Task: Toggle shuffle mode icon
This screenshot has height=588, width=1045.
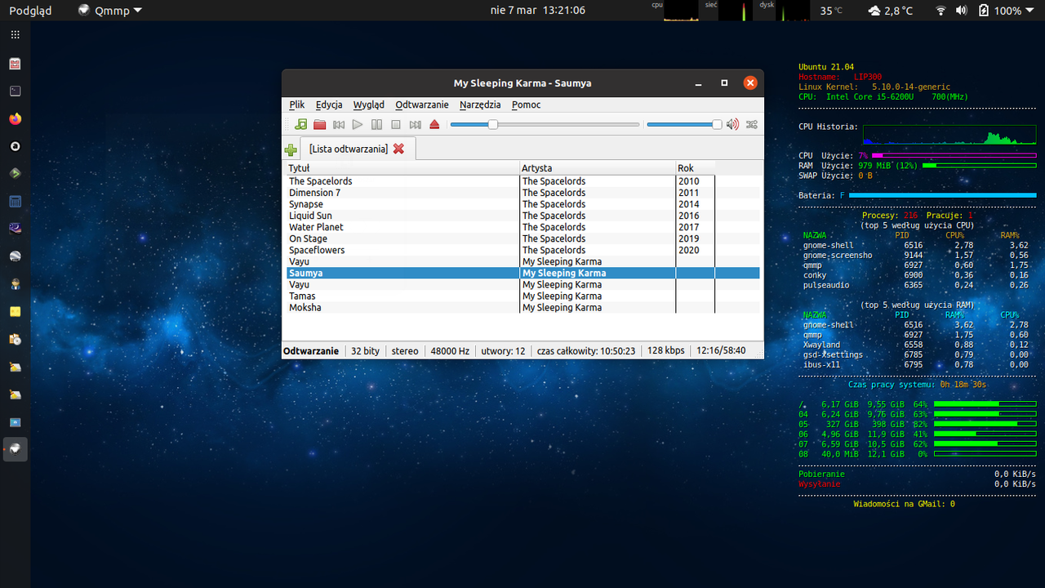Action: (752, 124)
